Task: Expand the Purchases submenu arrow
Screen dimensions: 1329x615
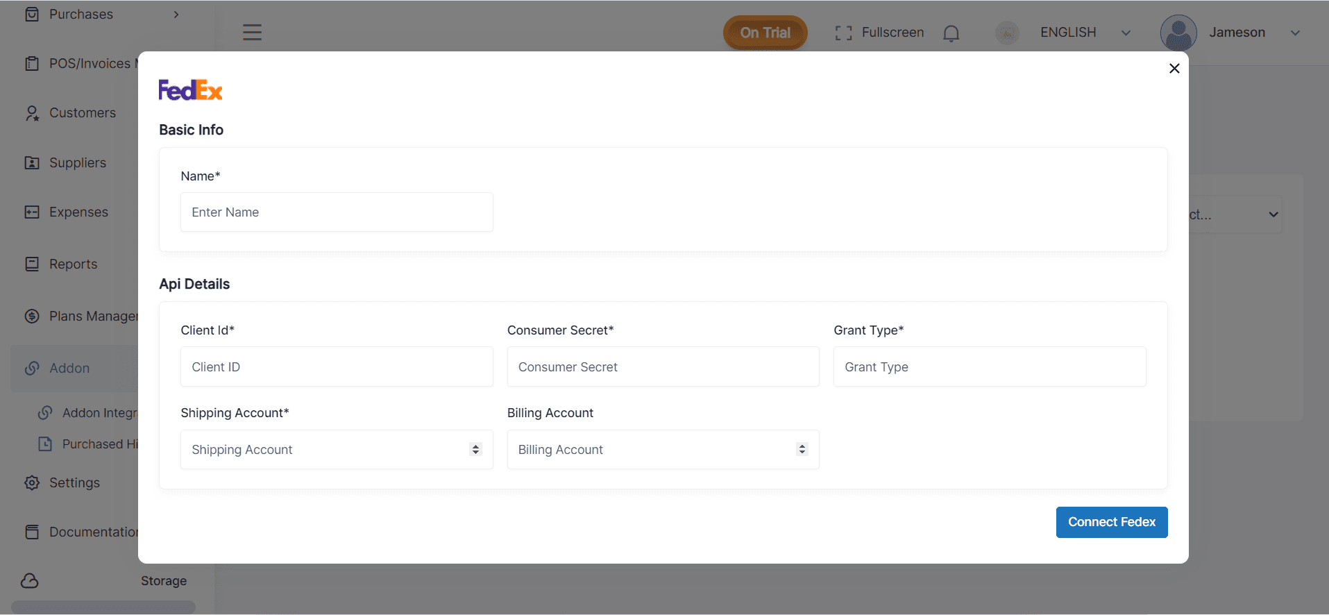Action: pos(176,14)
